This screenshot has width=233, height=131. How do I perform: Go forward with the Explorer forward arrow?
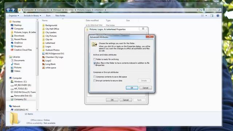[x=13, y=10]
